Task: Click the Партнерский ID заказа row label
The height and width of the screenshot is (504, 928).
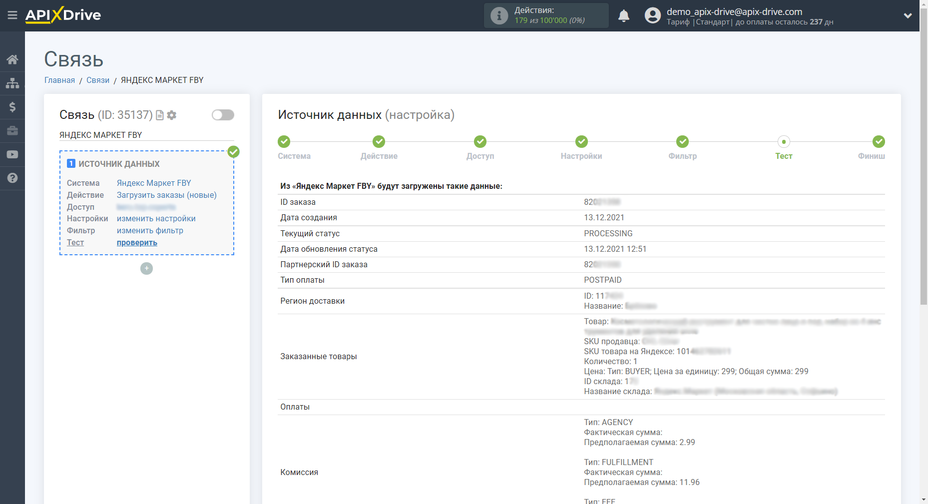Action: [324, 264]
